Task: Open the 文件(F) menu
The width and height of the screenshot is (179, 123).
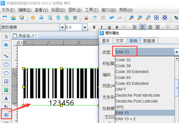Action: [x=8, y=10]
